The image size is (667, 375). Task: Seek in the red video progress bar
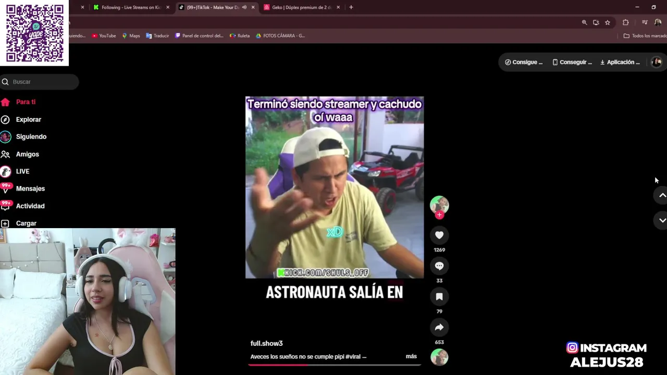point(334,365)
